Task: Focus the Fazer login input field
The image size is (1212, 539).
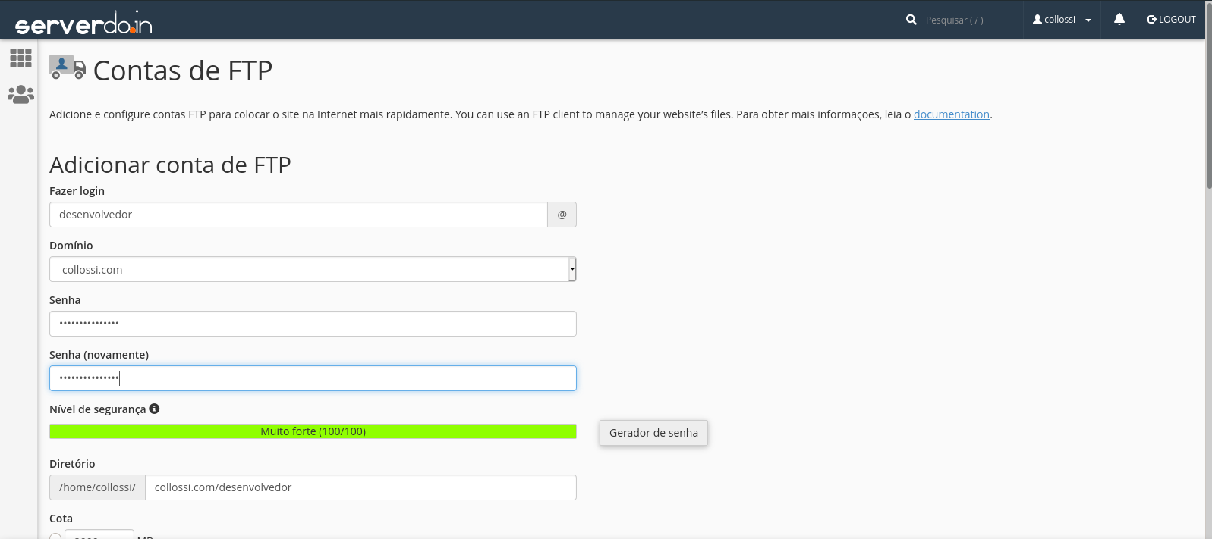Action: 298,215
